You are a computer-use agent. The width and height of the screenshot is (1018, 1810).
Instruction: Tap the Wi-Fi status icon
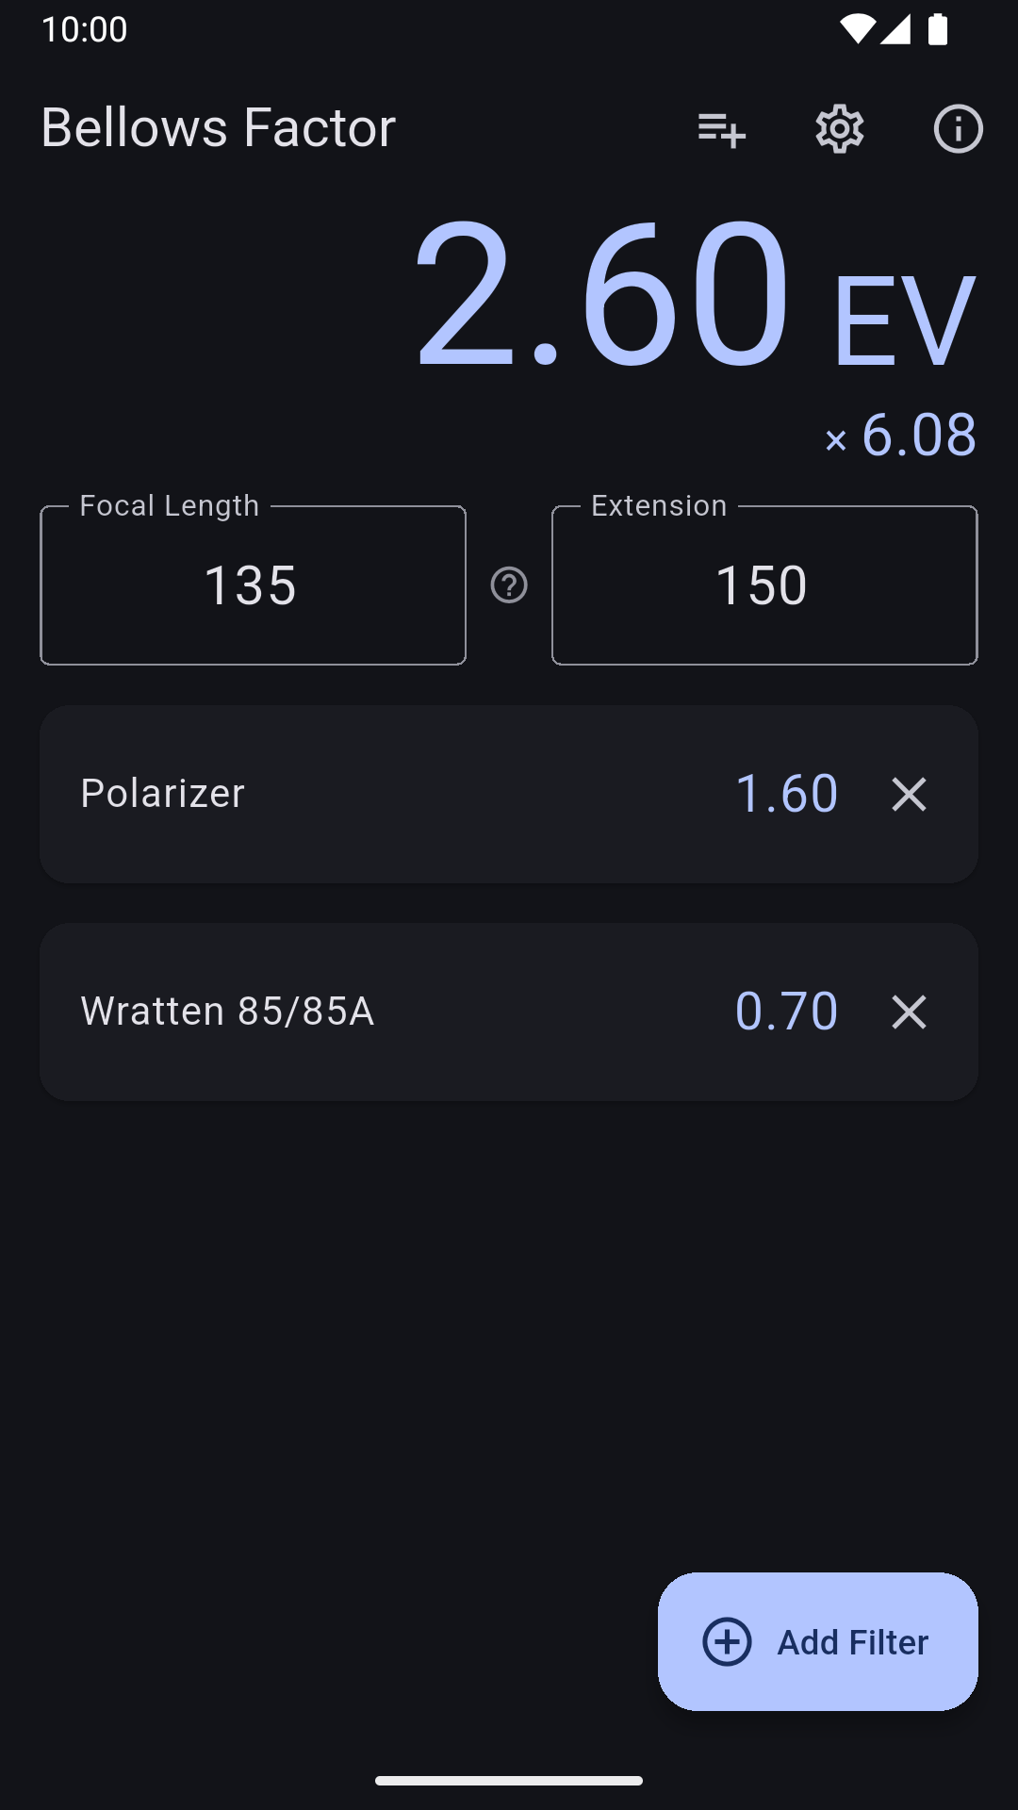pos(857,29)
